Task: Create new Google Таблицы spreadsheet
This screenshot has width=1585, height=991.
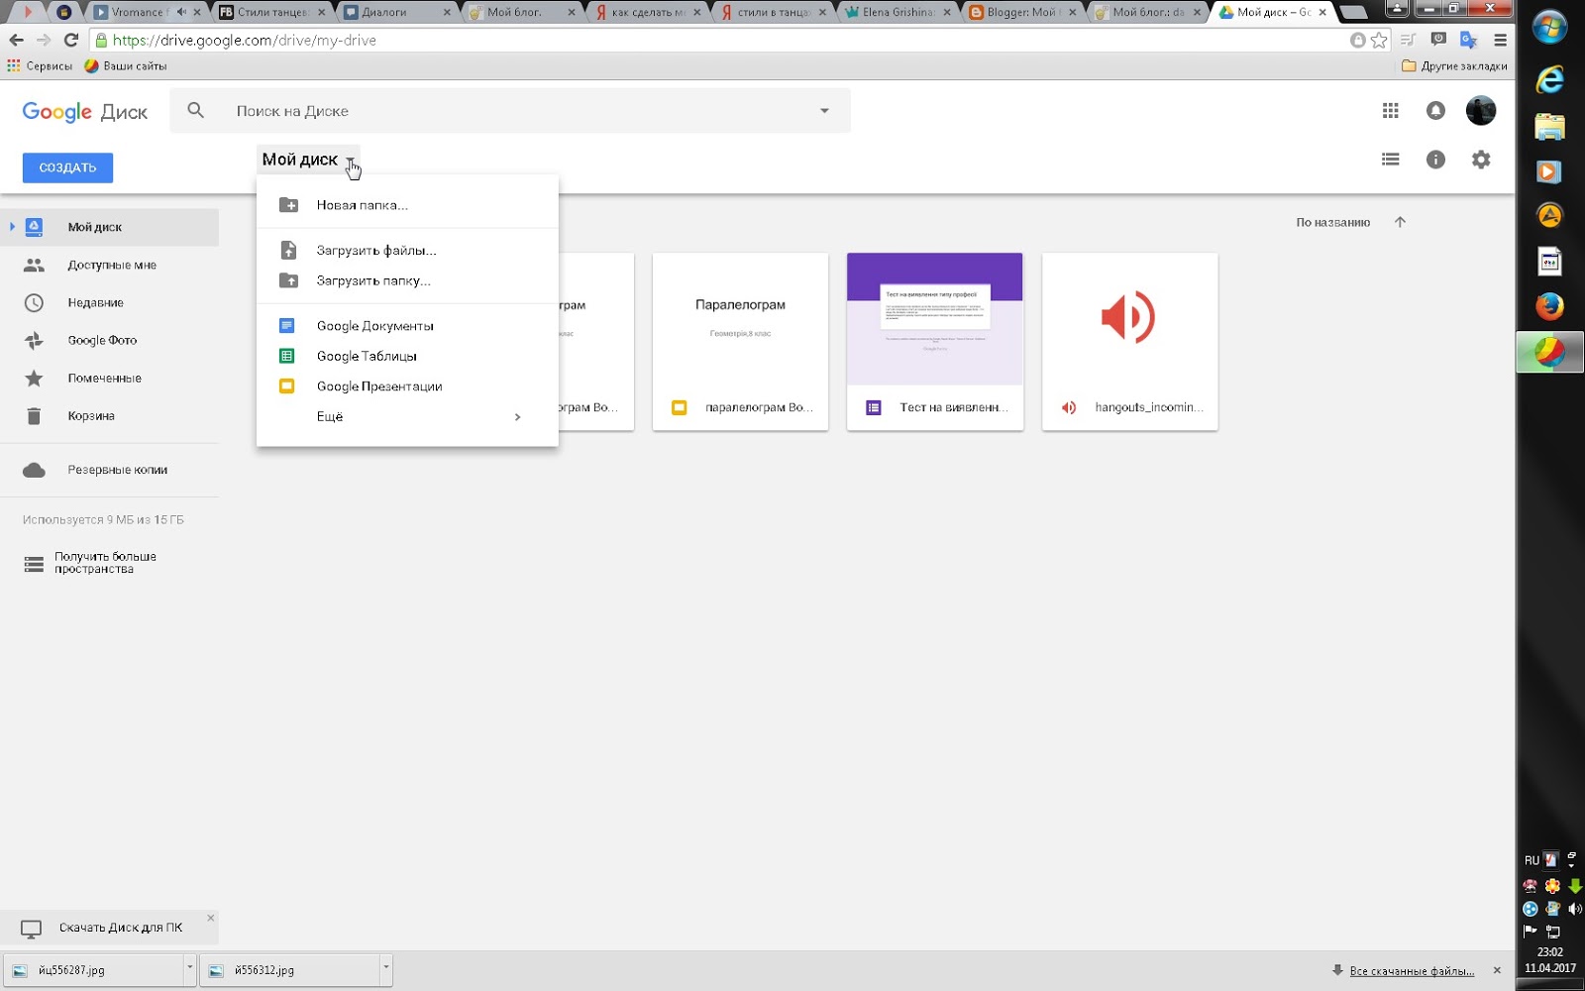Action: (407, 357)
